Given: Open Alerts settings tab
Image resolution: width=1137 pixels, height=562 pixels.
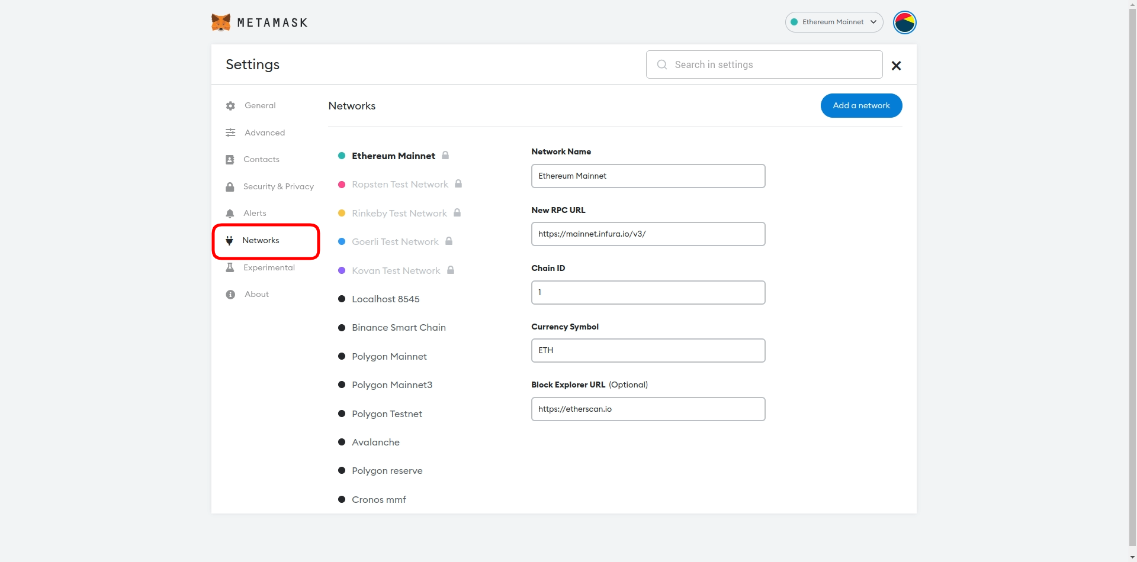Looking at the screenshot, I should click(255, 213).
